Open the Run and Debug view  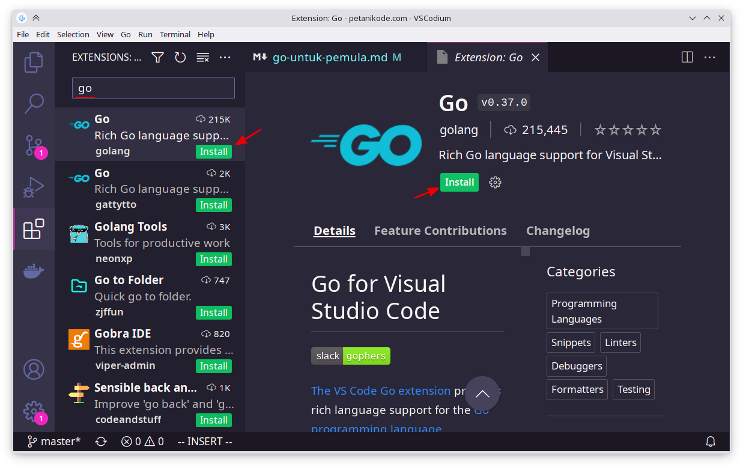pyautogui.click(x=34, y=187)
